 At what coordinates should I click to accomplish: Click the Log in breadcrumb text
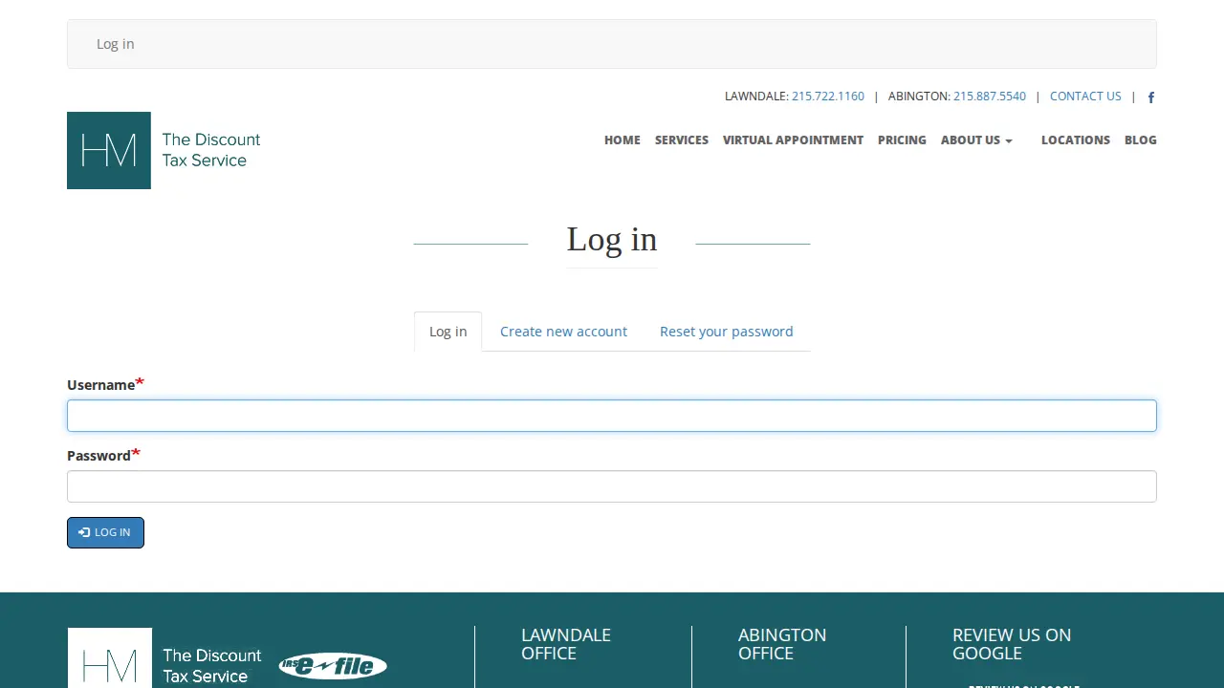point(115,44)
